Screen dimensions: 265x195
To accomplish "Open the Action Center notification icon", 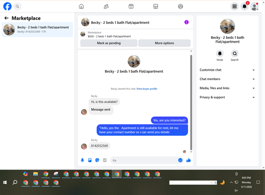I will pyautogui.click(x=258, y=182).
